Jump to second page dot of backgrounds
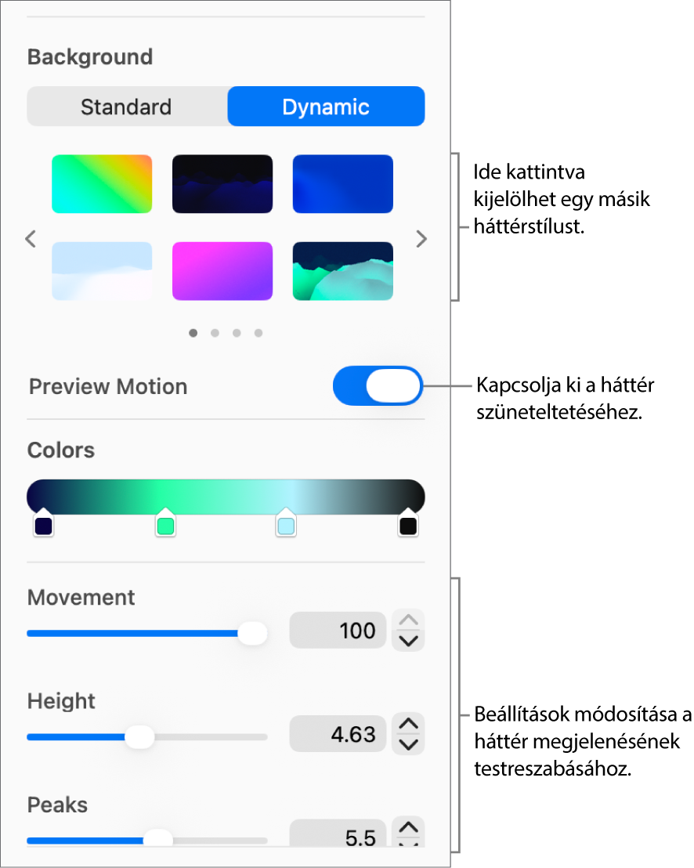The image size is (694, 868). pyautogui.click(x=215, y=333)
